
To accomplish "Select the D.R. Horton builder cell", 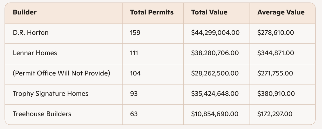I will tap(31, 33).
